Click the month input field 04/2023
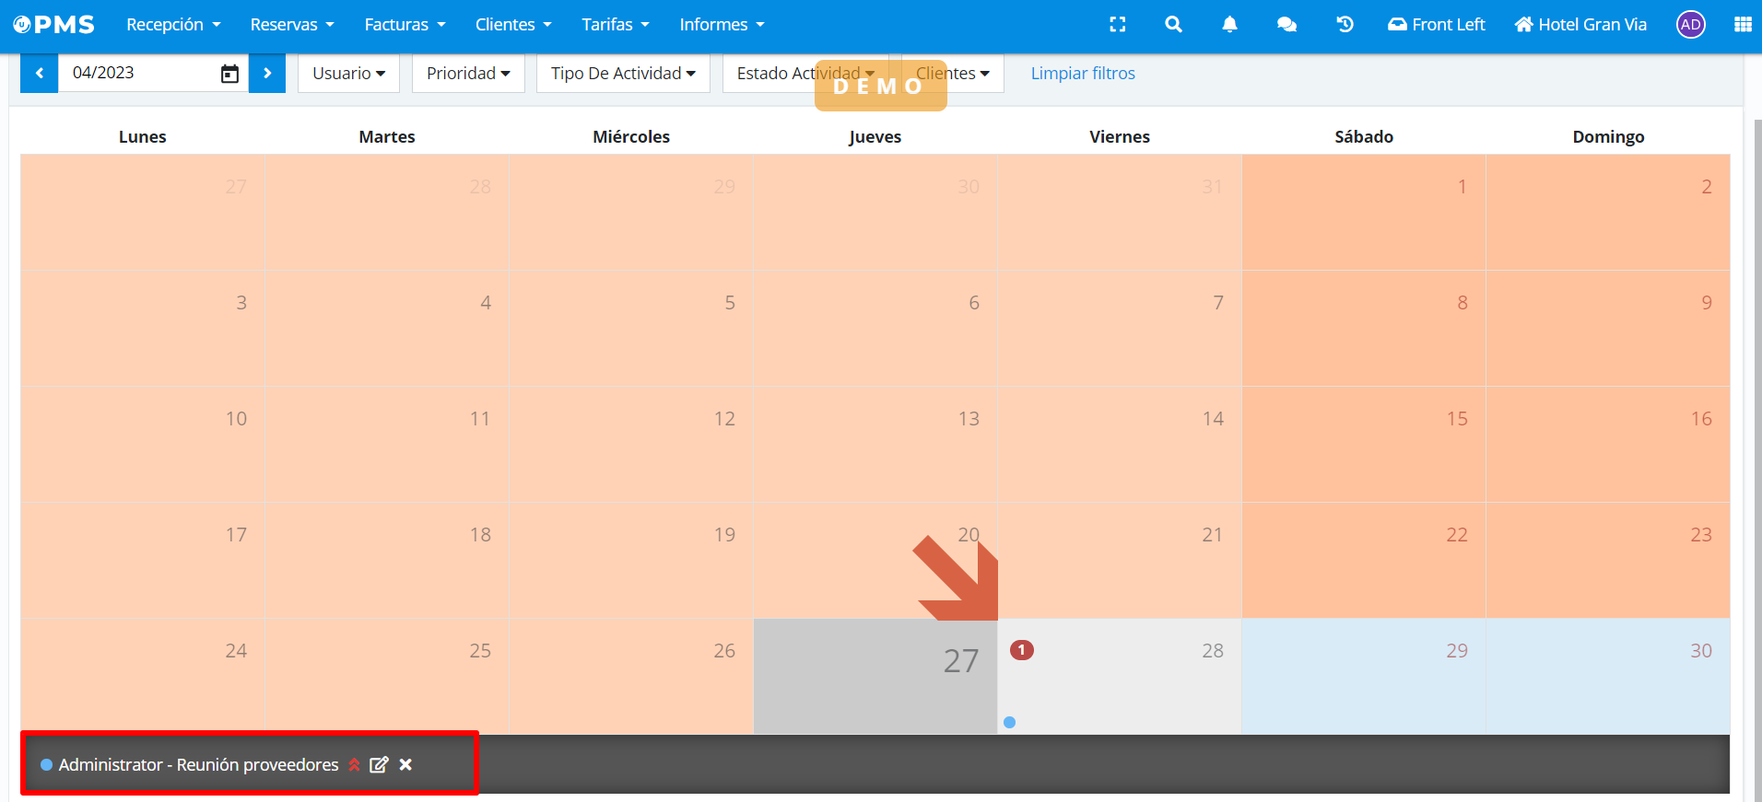The height and width of the screenshot is (802, 1762). point(138,74)
